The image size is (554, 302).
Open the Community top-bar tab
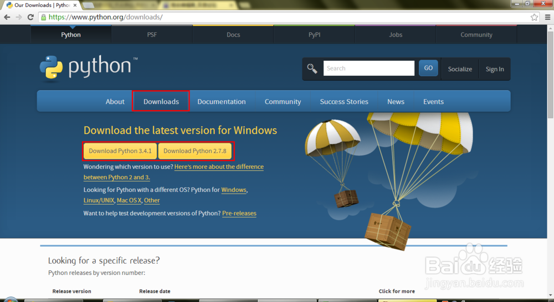pos(476,35)
